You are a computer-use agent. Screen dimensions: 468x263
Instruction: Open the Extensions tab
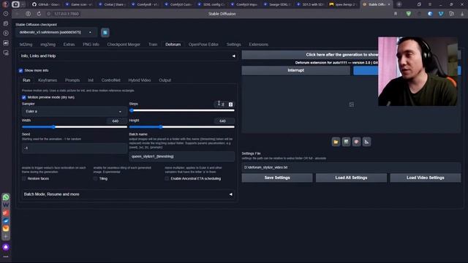258,45
